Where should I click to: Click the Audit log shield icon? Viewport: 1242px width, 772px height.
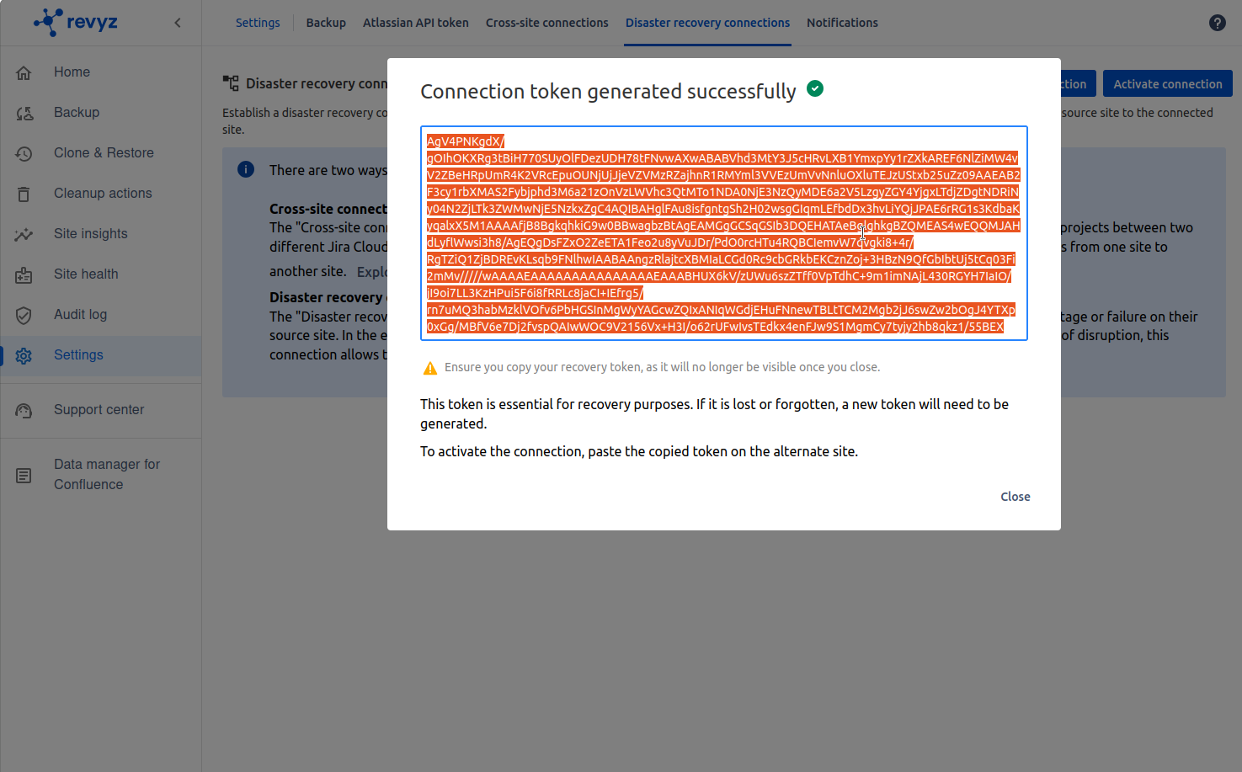tap(24, 316)
